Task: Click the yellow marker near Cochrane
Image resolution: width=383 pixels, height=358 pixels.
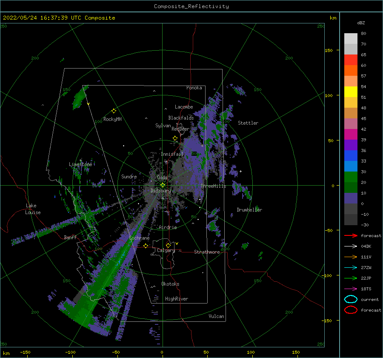Action: tap(146, 246)
